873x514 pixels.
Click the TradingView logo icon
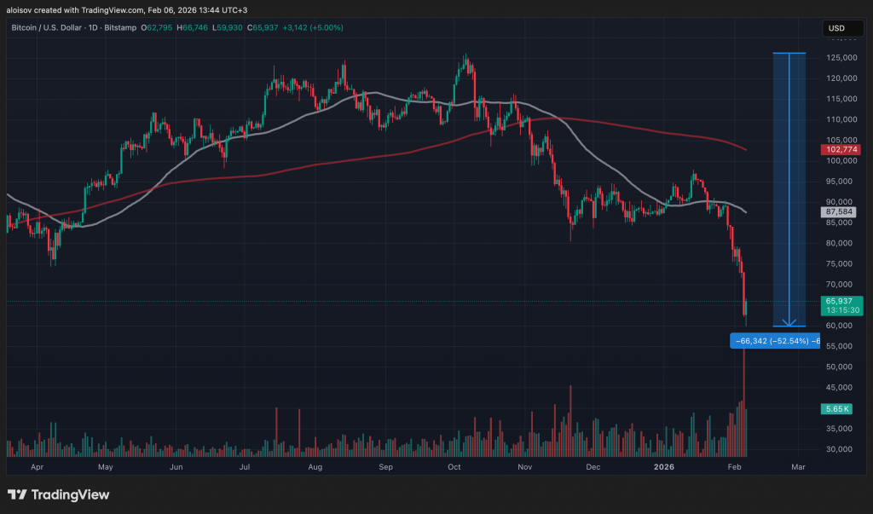coord(18,494)
